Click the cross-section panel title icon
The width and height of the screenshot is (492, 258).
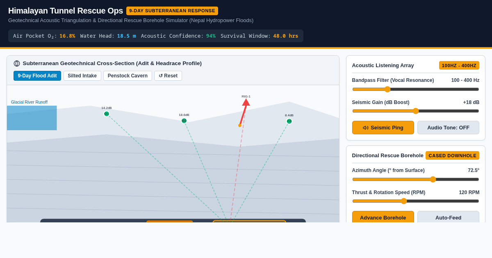[17, 63]
